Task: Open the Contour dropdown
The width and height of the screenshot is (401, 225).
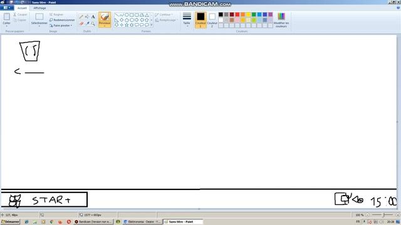Action: tap(164, 14)
